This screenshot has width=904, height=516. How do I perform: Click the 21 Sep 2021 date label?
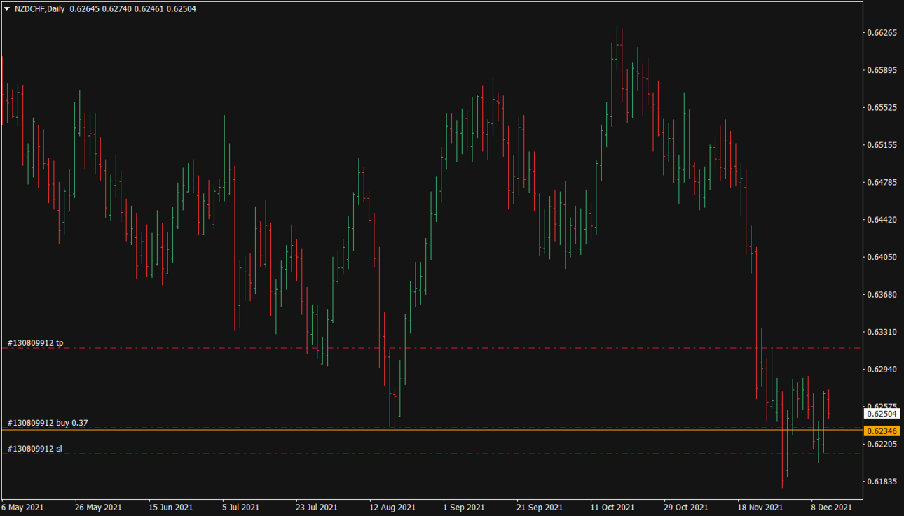coord(540,507)
